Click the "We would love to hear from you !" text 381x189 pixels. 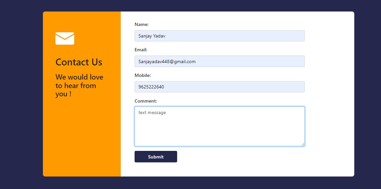(79, 85)
